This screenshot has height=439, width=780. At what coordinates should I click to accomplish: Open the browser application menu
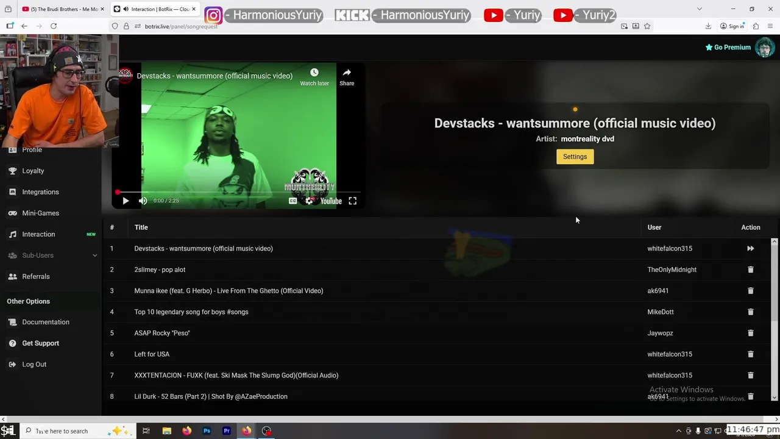(770, 26)
